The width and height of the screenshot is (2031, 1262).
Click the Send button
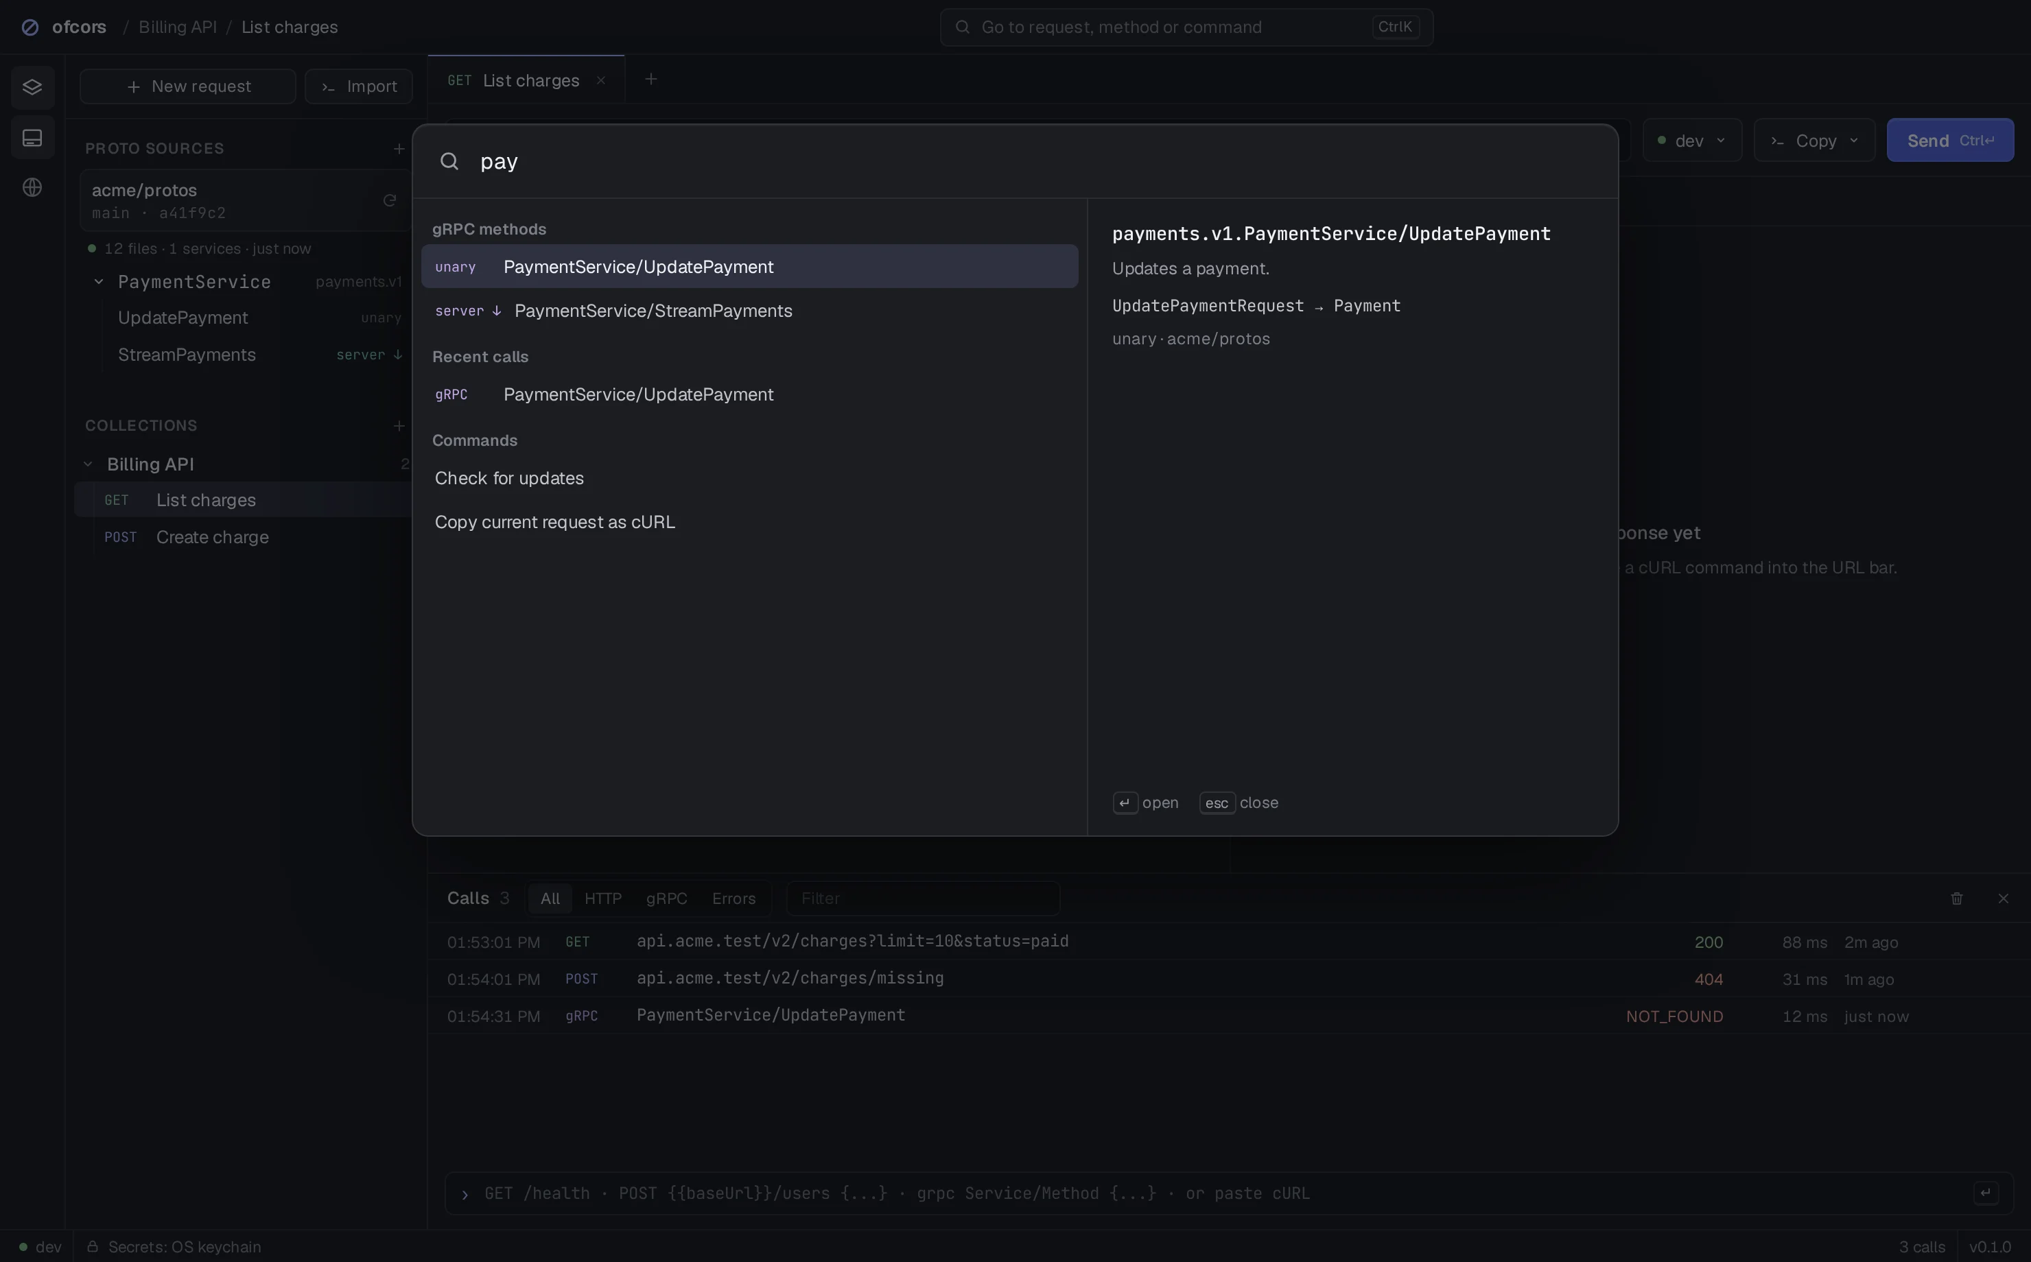(x=1950, y=140)
